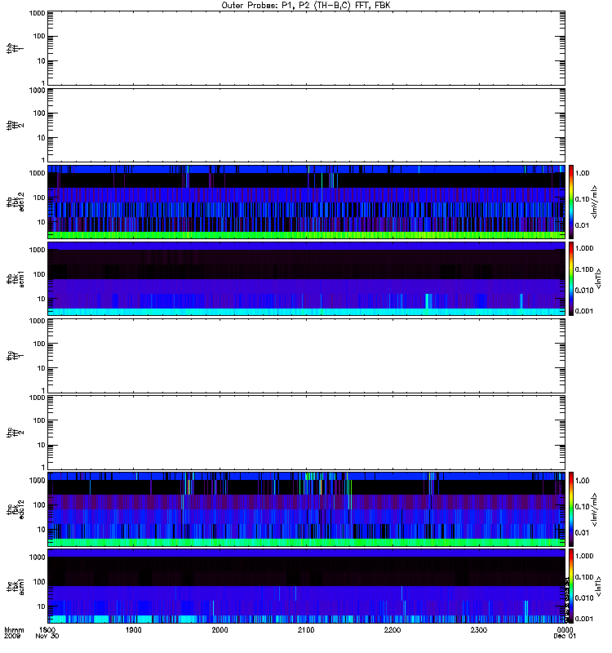Click the '<|nT|>' label beside thb scm1

[x=598, y=279]
